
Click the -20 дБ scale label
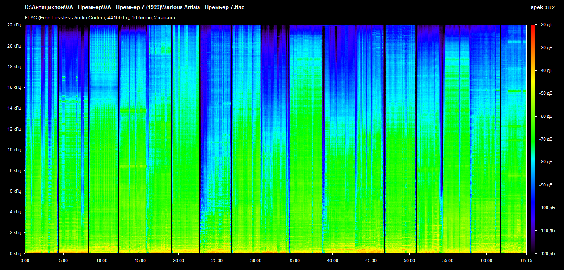[546, 25]
